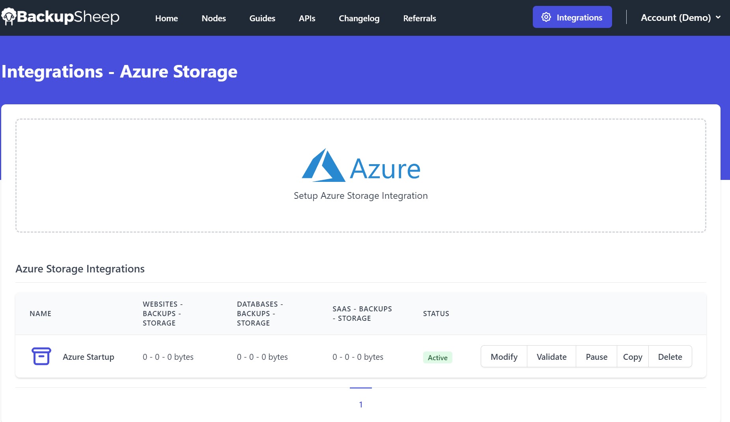Image resolution: width=730 pixels, height=422 pixels.
Task: Click the NAME column header
Action: pyautogui.click(x=41, y=313)
